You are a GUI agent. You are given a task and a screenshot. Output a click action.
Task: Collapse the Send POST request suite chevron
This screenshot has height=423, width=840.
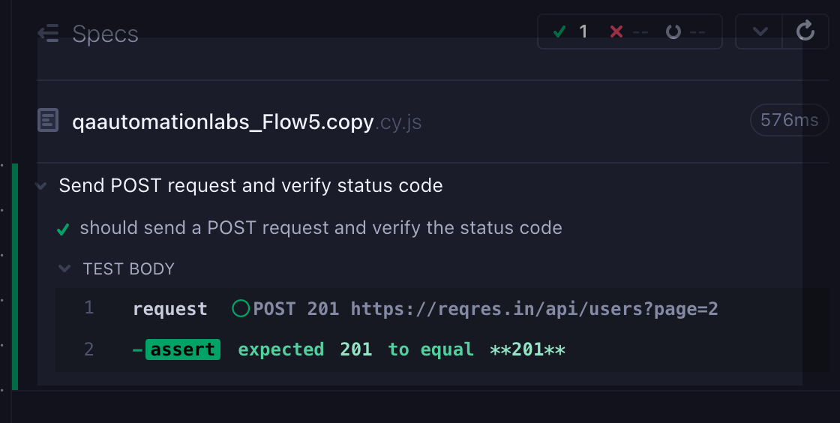40,186
